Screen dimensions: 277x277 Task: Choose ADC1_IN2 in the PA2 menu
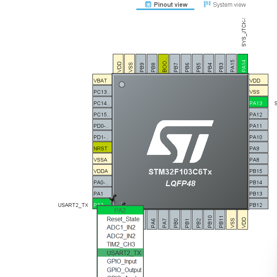coord(120,228)
